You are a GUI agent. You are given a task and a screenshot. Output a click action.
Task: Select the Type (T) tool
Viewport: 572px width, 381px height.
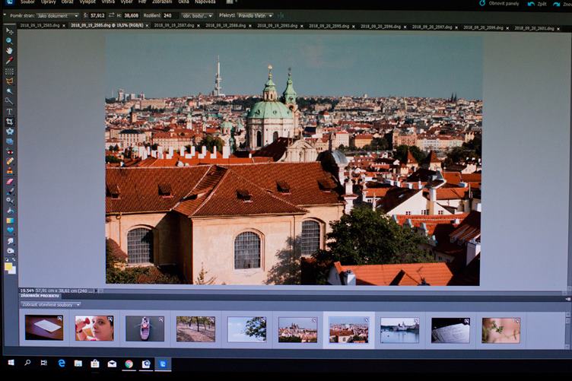[x=9, y=112]
